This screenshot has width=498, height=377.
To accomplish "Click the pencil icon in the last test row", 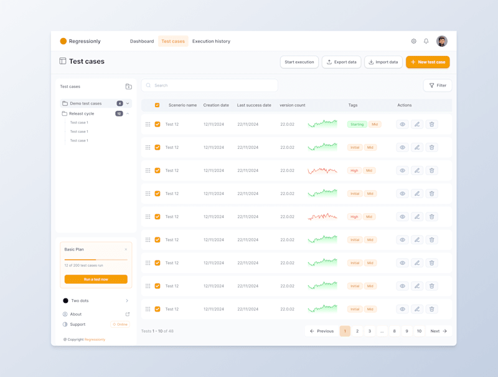I will 417,309.
